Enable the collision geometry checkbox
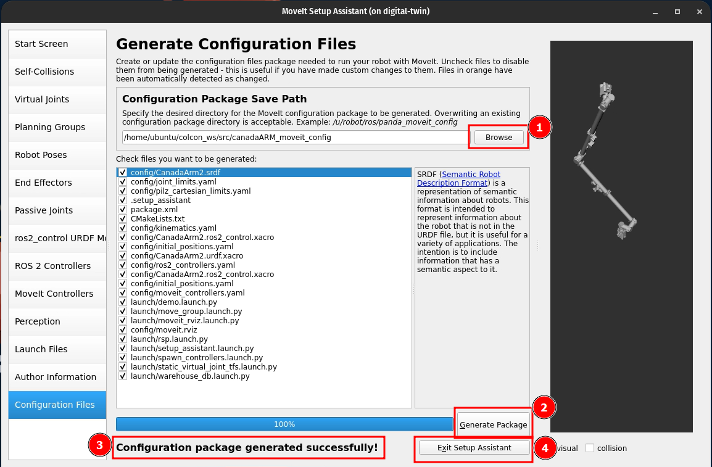The width and height of the screenshot is (712, 467). (590, 448)
